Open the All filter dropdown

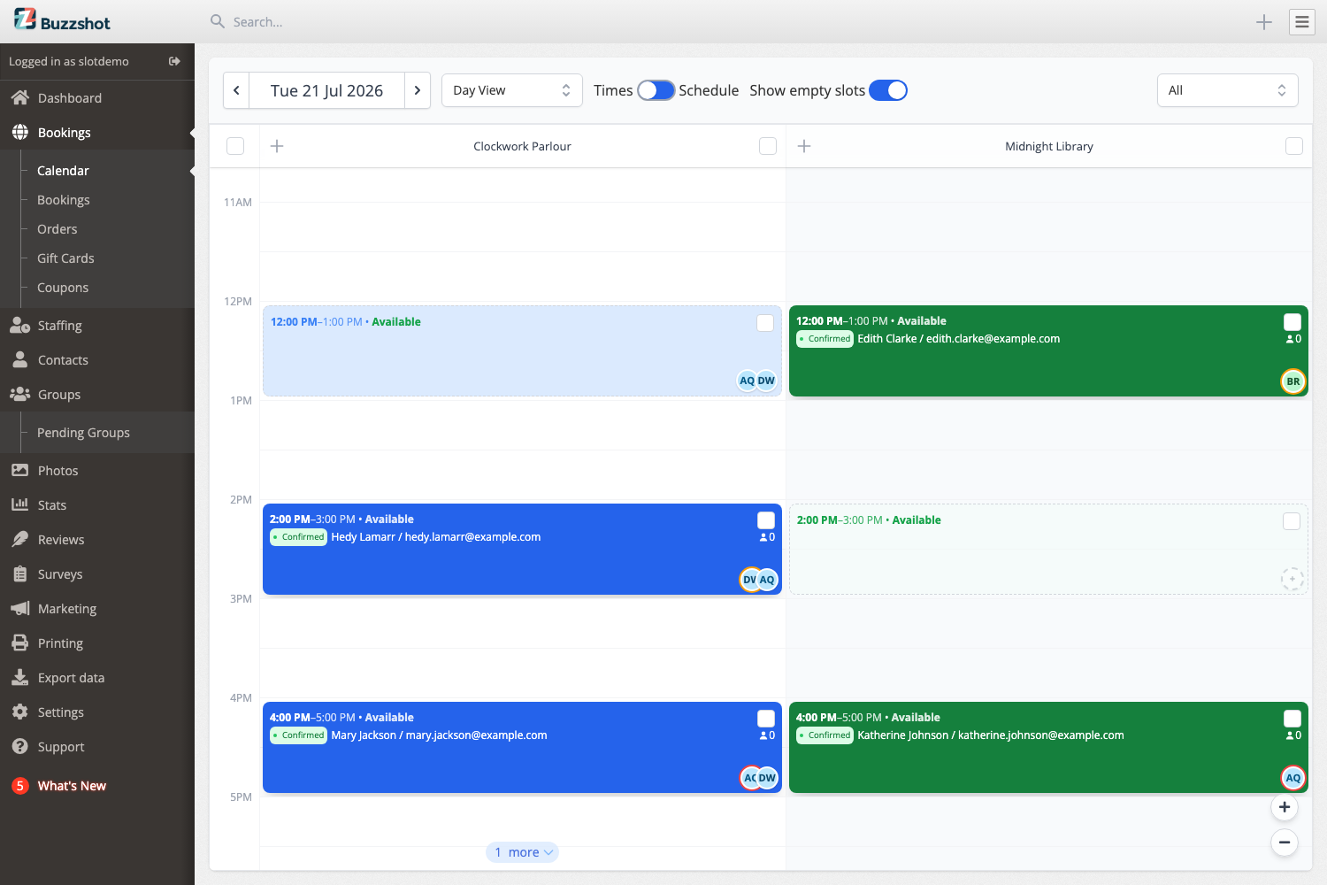click(1228, 90)
